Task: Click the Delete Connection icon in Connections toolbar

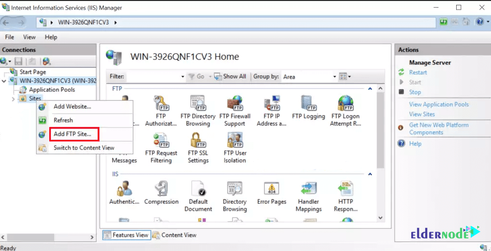Action: tap(47, 61)
